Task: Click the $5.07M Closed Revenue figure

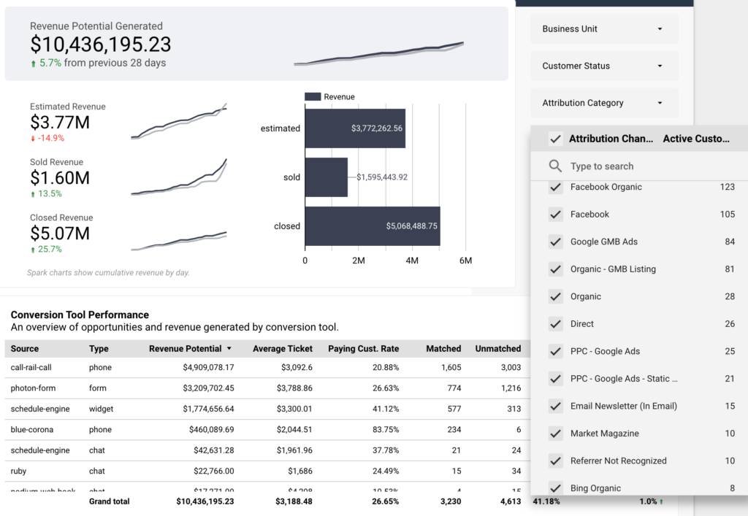Action: tap(60, 234)
